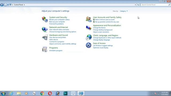The width and height of the screenshot is (171, 96).
Task: Open the View by Category dropdown
Action: click(x=124, y=11)
